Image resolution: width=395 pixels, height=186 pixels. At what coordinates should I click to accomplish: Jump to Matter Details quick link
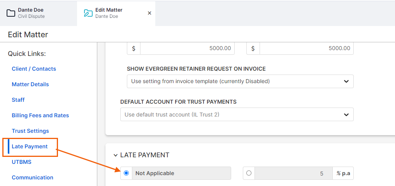click(30, 84)
